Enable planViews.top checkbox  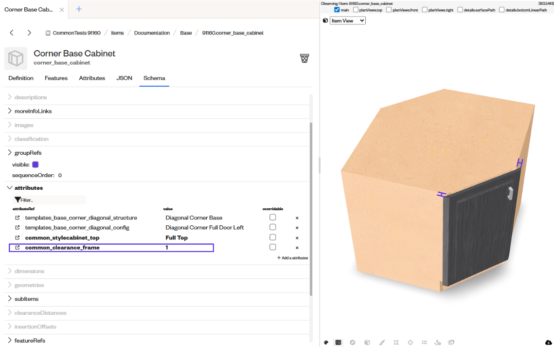pyautogui.click(x=356, y=10)
